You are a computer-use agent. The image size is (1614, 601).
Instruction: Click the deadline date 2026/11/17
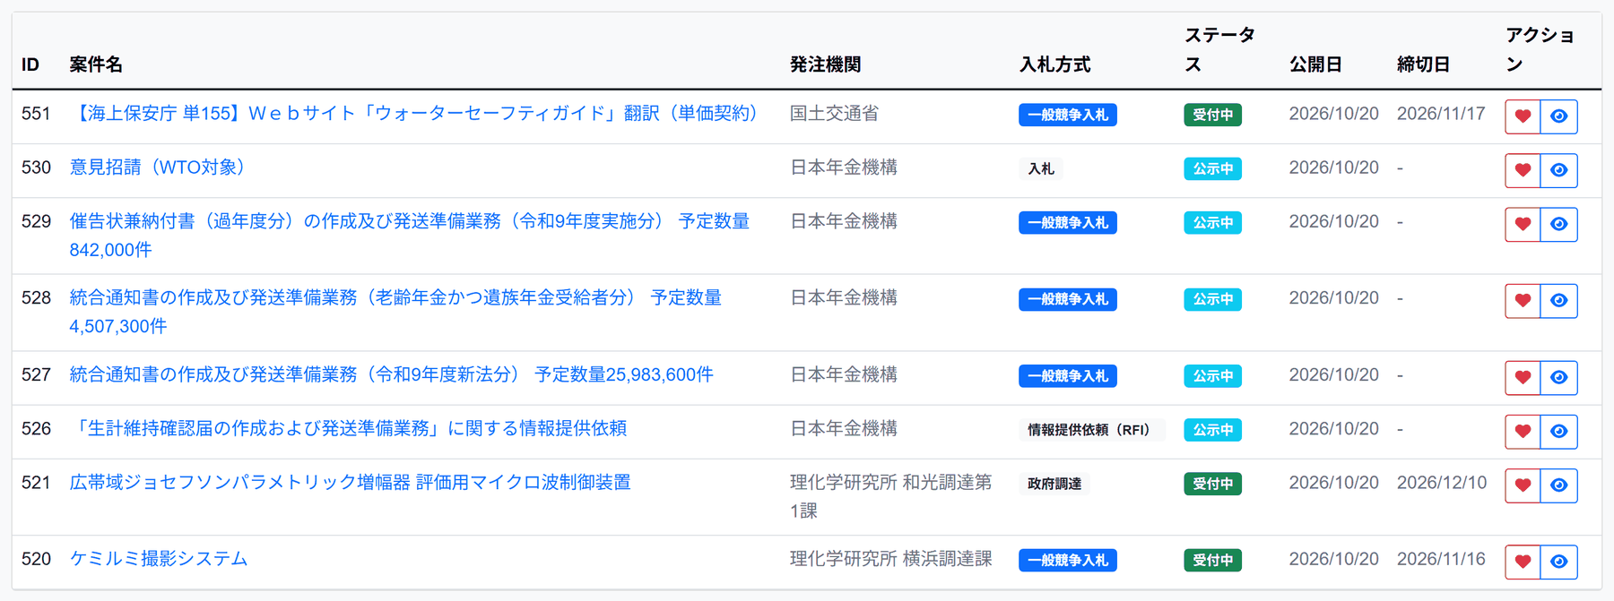(1441, 114)
